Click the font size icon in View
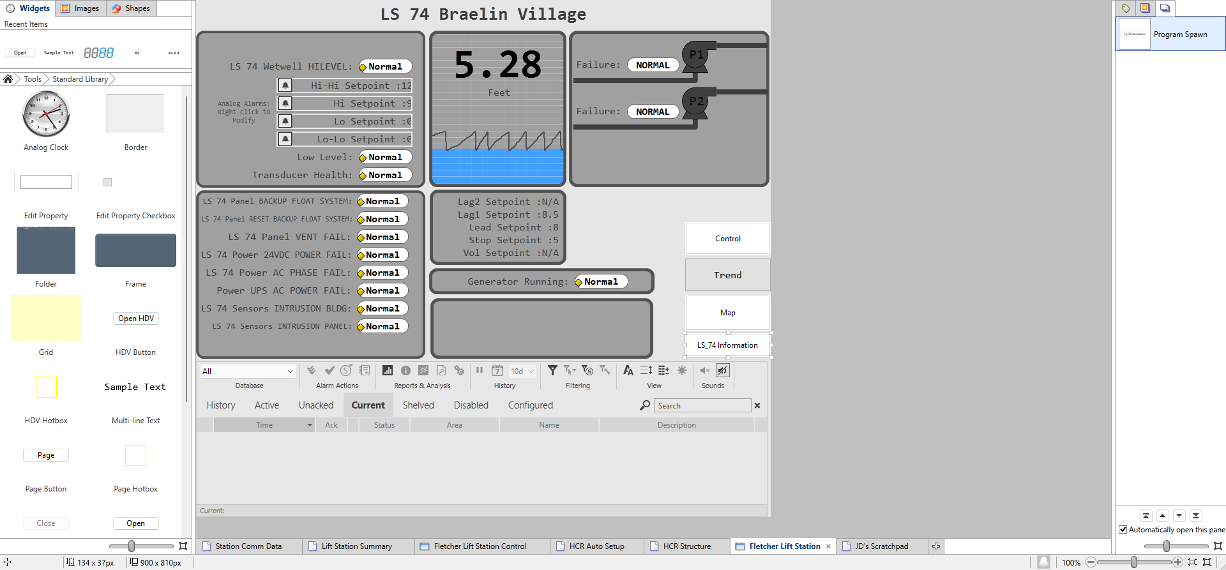Image resolution: width=1226 pixels, height=570 pixels. click(628, 371)
